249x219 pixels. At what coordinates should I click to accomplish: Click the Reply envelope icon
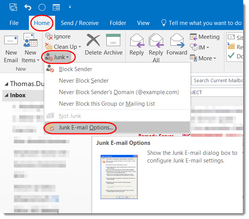[x=137, y=41]
